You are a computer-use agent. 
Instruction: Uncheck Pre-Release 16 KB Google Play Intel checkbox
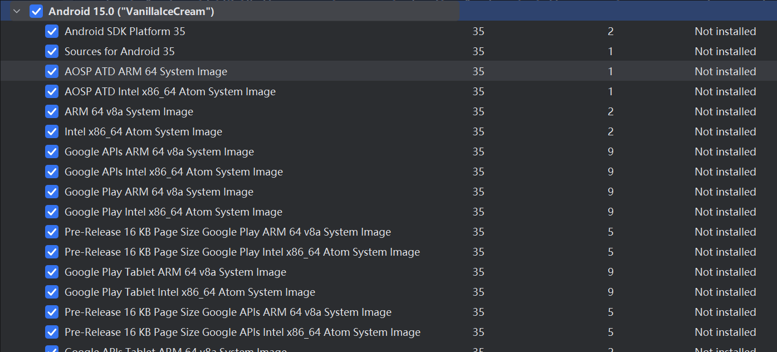(x=52, y=252)
